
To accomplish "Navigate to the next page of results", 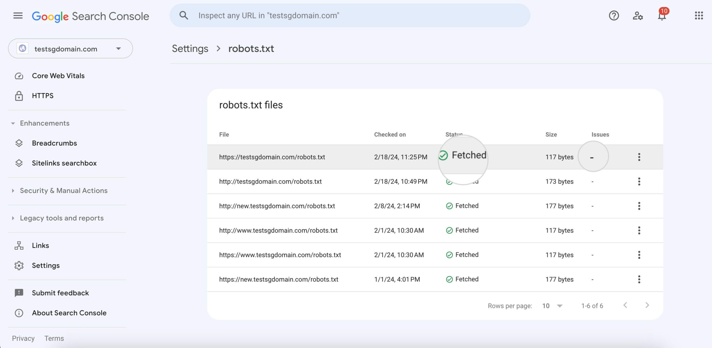I will pos(647,305).
